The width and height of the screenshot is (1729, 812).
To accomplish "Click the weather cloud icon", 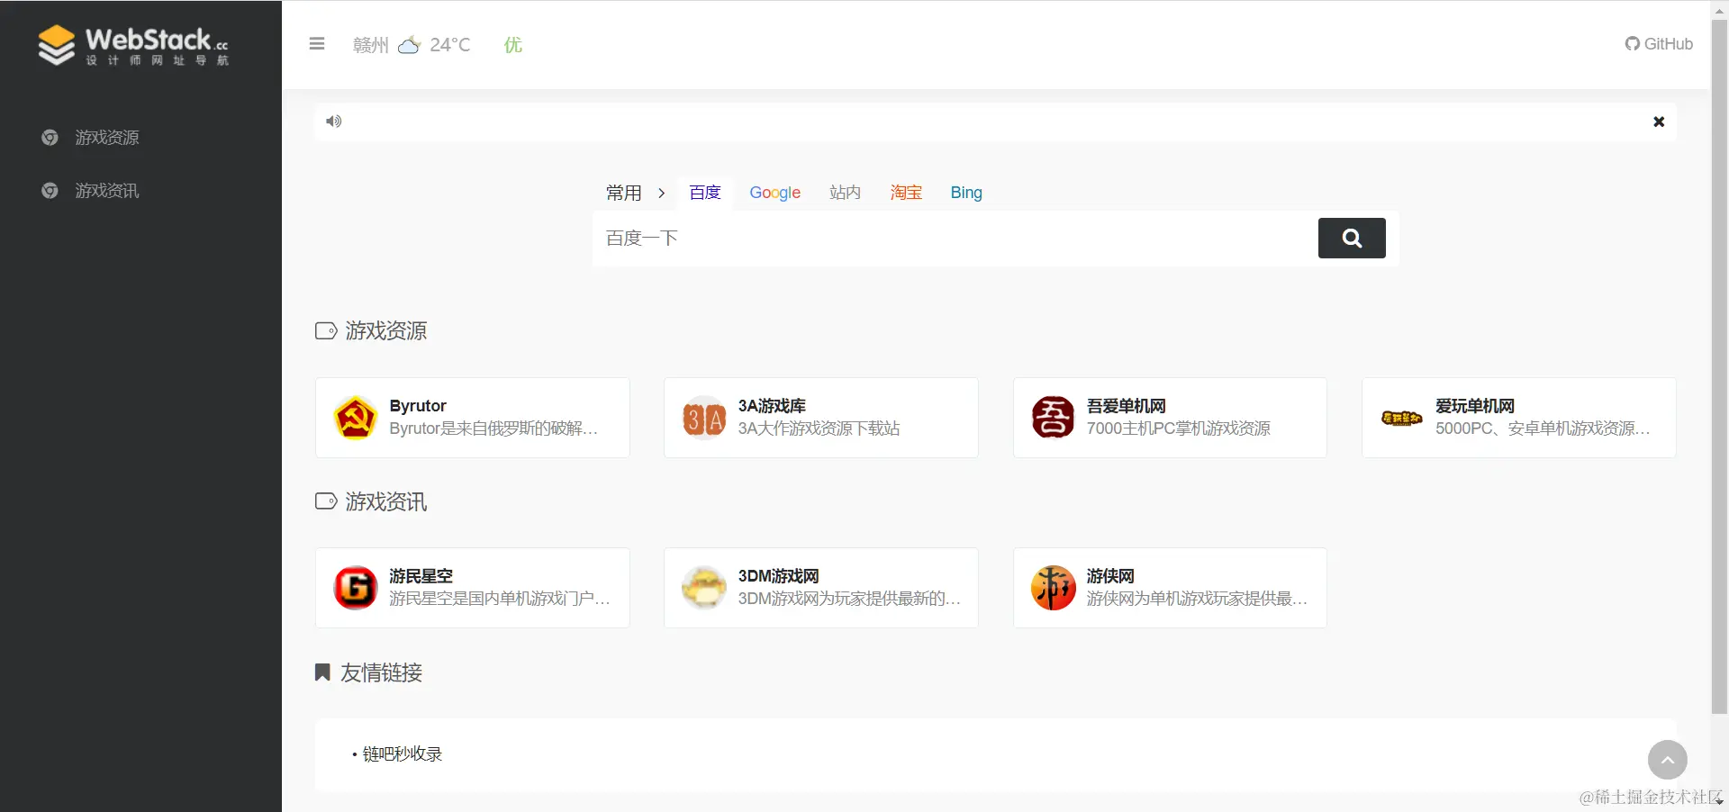I will click(409, 44).
